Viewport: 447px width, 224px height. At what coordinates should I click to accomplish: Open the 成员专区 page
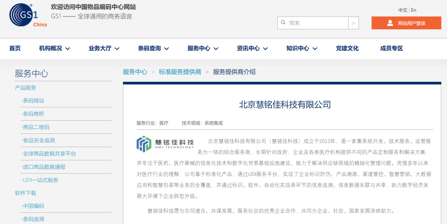(x=392, y=48)
